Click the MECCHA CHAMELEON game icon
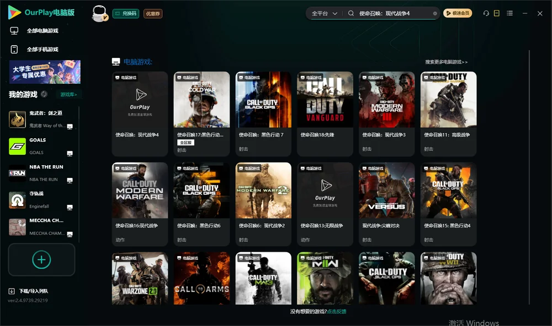The image size is (552, 326). [17, 227]
